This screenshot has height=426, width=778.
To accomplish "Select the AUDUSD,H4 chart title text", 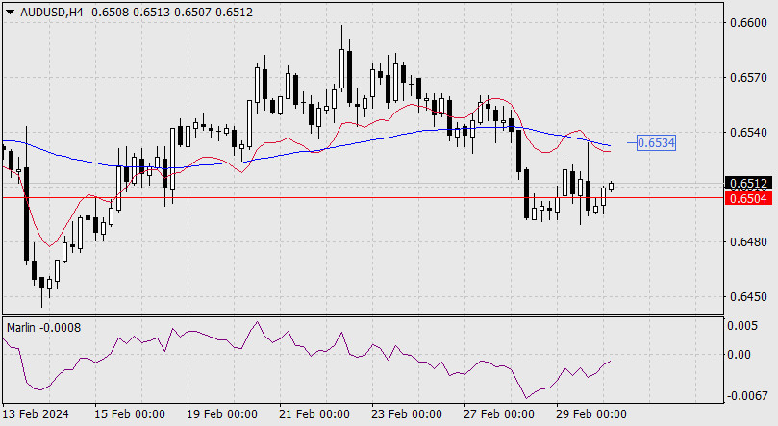I will point(51,13).
